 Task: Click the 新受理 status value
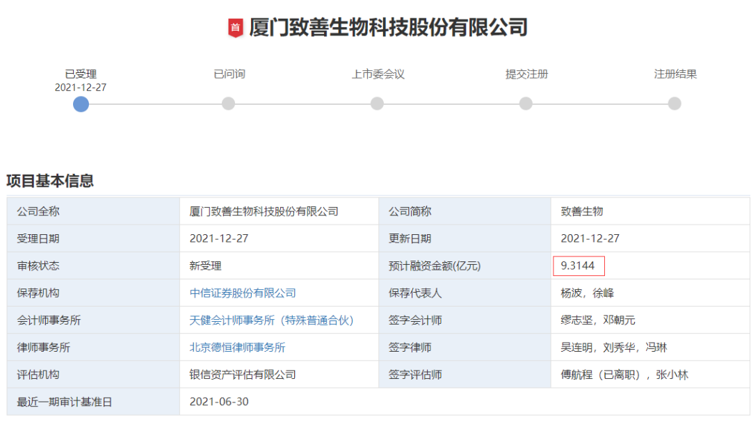click(205, 266)
